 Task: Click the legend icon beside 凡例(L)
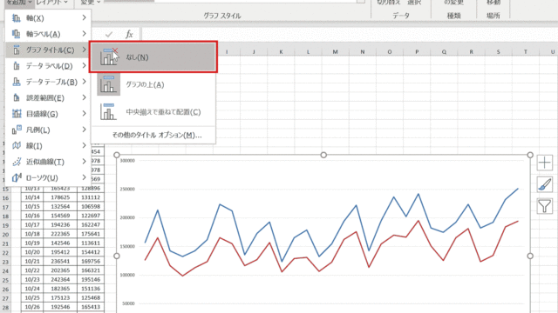(17, 130)
